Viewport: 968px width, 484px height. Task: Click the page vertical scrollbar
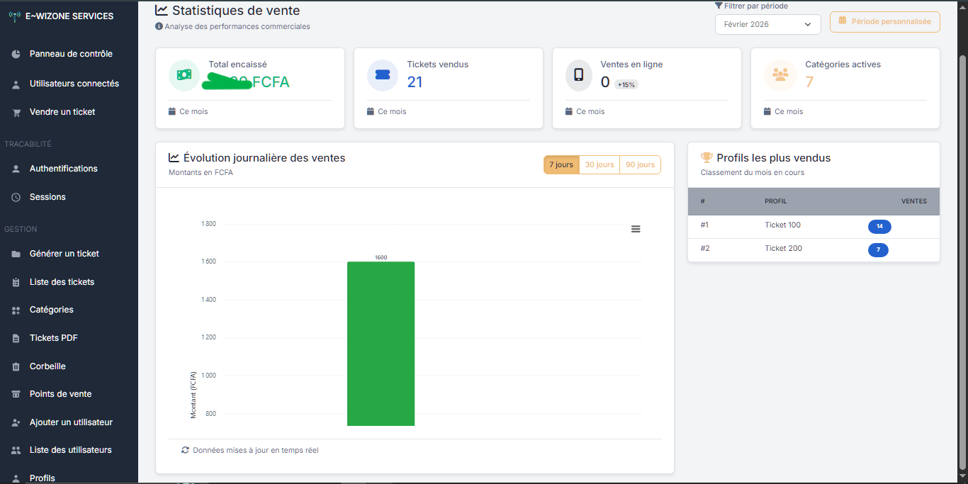962,262
